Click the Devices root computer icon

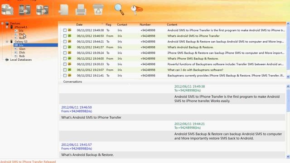click(7, 24)
